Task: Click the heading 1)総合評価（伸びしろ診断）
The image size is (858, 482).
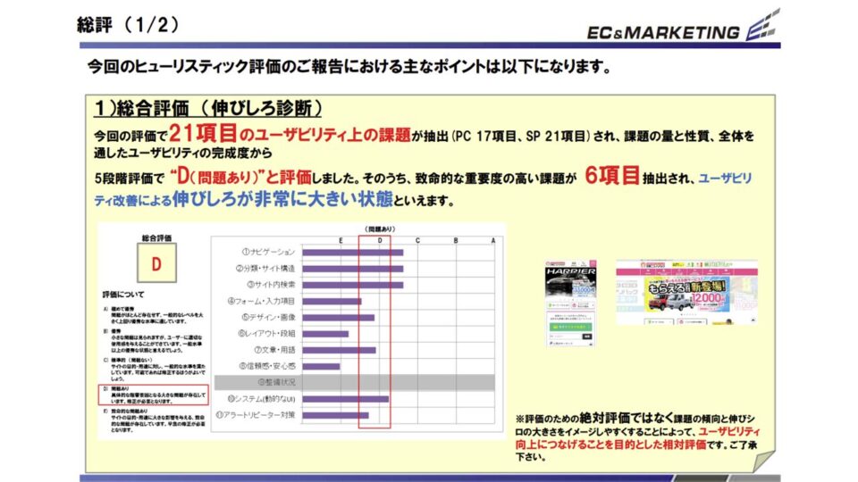Action: [x=207, y=108]
